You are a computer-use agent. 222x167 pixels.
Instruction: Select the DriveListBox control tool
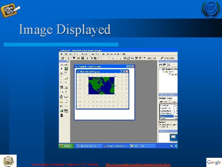coord(66,97)
